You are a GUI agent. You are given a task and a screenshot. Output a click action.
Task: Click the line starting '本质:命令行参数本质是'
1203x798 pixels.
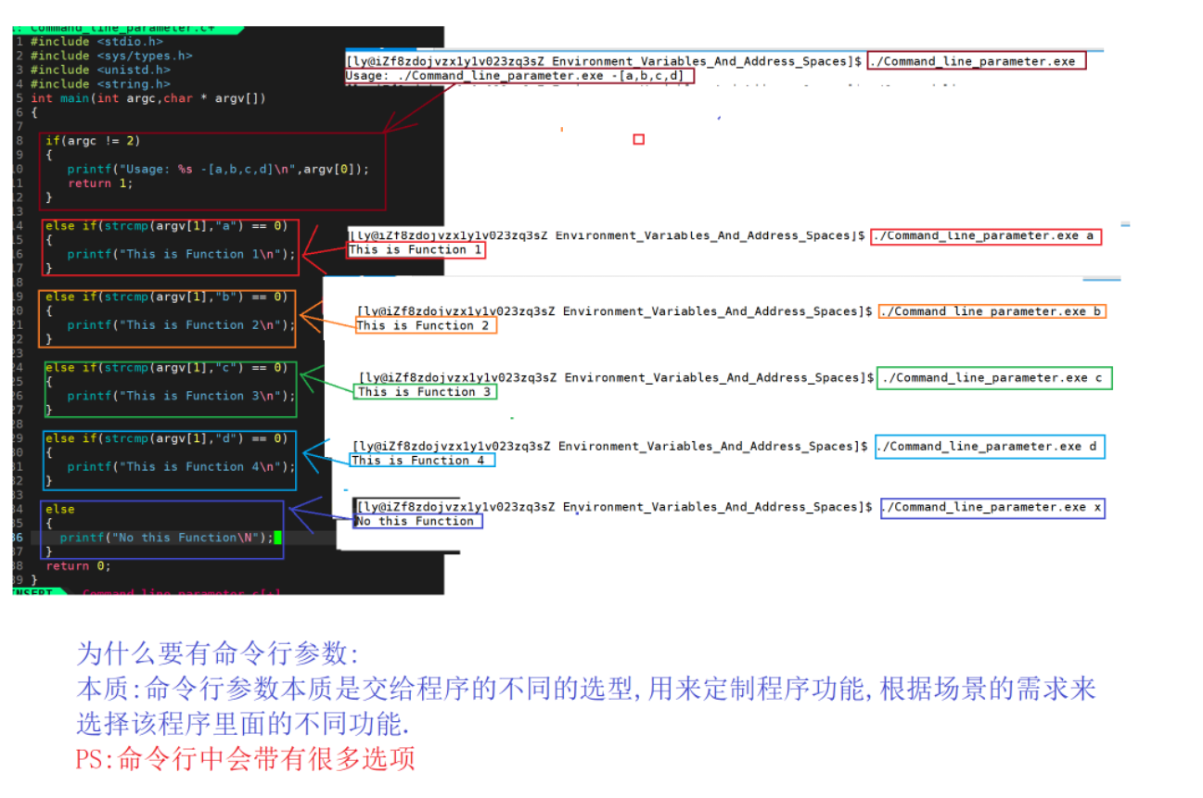pyautogui.click(x=586, y=689)
